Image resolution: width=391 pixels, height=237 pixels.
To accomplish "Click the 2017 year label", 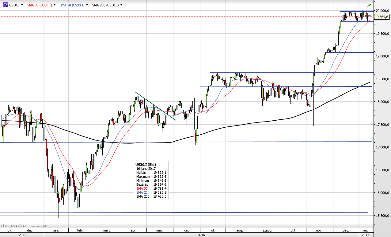I will (365, 235).
